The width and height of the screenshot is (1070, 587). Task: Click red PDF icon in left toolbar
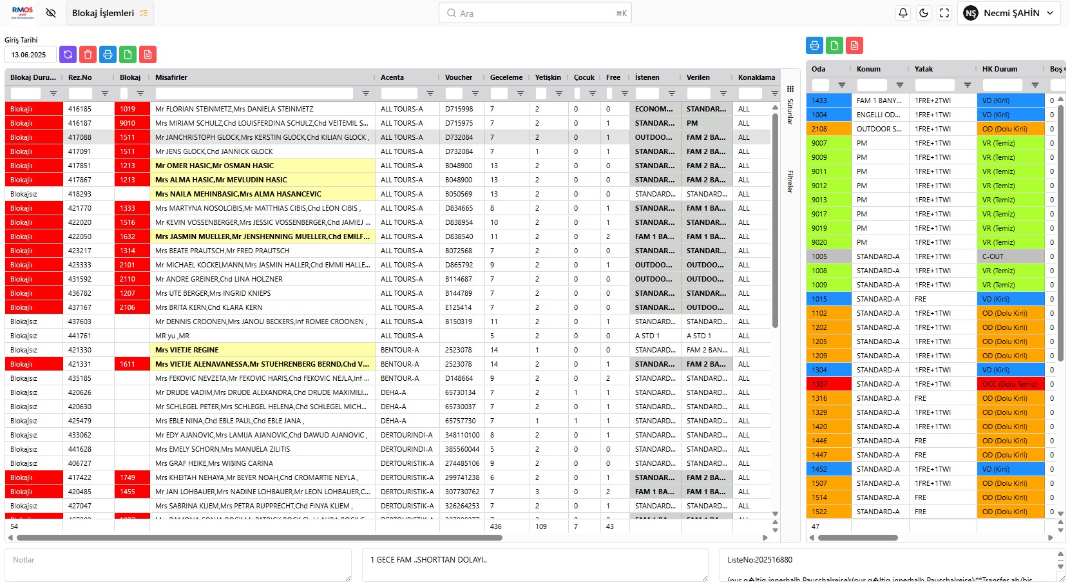(x=148, y=55)
